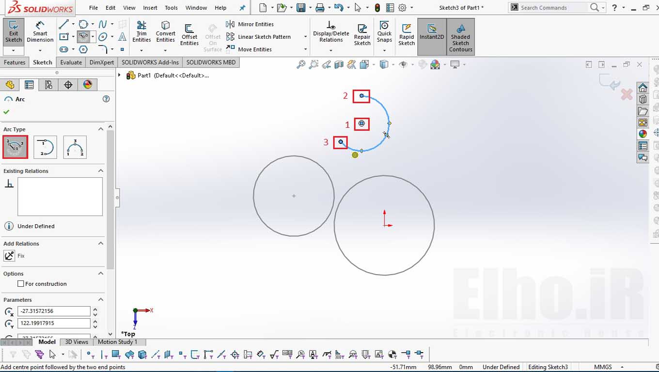The width and height of the screenshot is (659, 372).
Task: Click the Offset Entities icon
Action: click(189, 28)
